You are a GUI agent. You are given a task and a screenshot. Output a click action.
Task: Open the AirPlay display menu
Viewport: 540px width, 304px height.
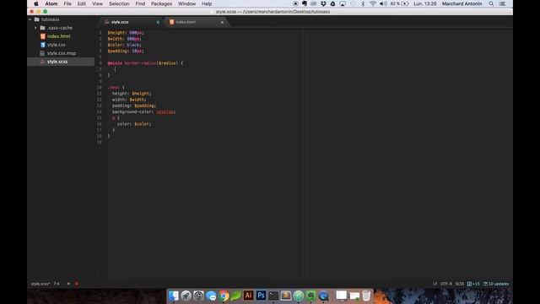click(343, 3)
